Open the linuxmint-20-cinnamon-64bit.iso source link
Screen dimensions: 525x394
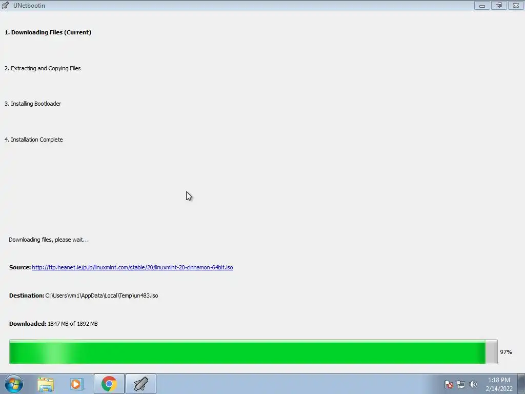132,267
